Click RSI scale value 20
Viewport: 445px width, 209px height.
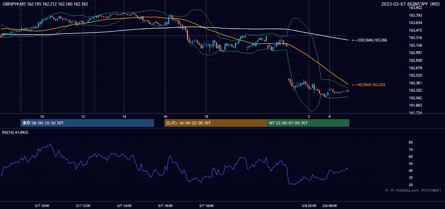pos(411,185)
